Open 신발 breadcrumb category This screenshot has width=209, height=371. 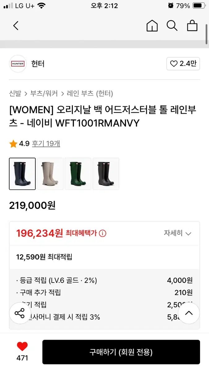tap(15, 93)
